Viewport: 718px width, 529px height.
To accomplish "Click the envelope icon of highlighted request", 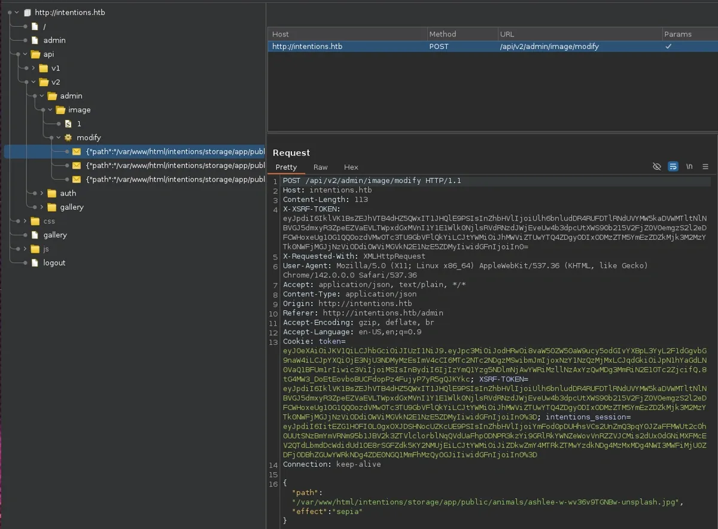I will (x=77, y=152).
